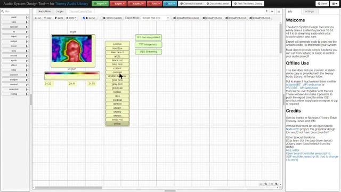Image resolution: width=341 pixels, height=192 pixels.
Task: Expand the tabs palette category
Action: click(x=15, y=22)
